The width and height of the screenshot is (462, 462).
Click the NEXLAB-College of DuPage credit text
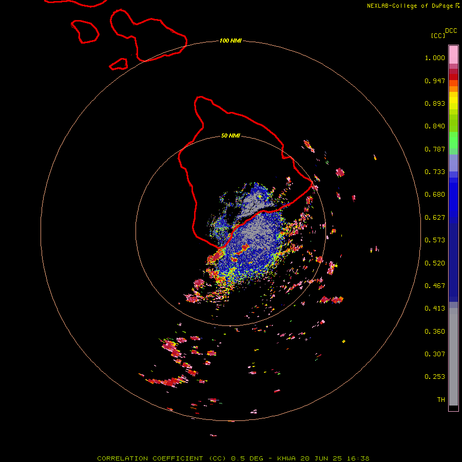(413, 6)
